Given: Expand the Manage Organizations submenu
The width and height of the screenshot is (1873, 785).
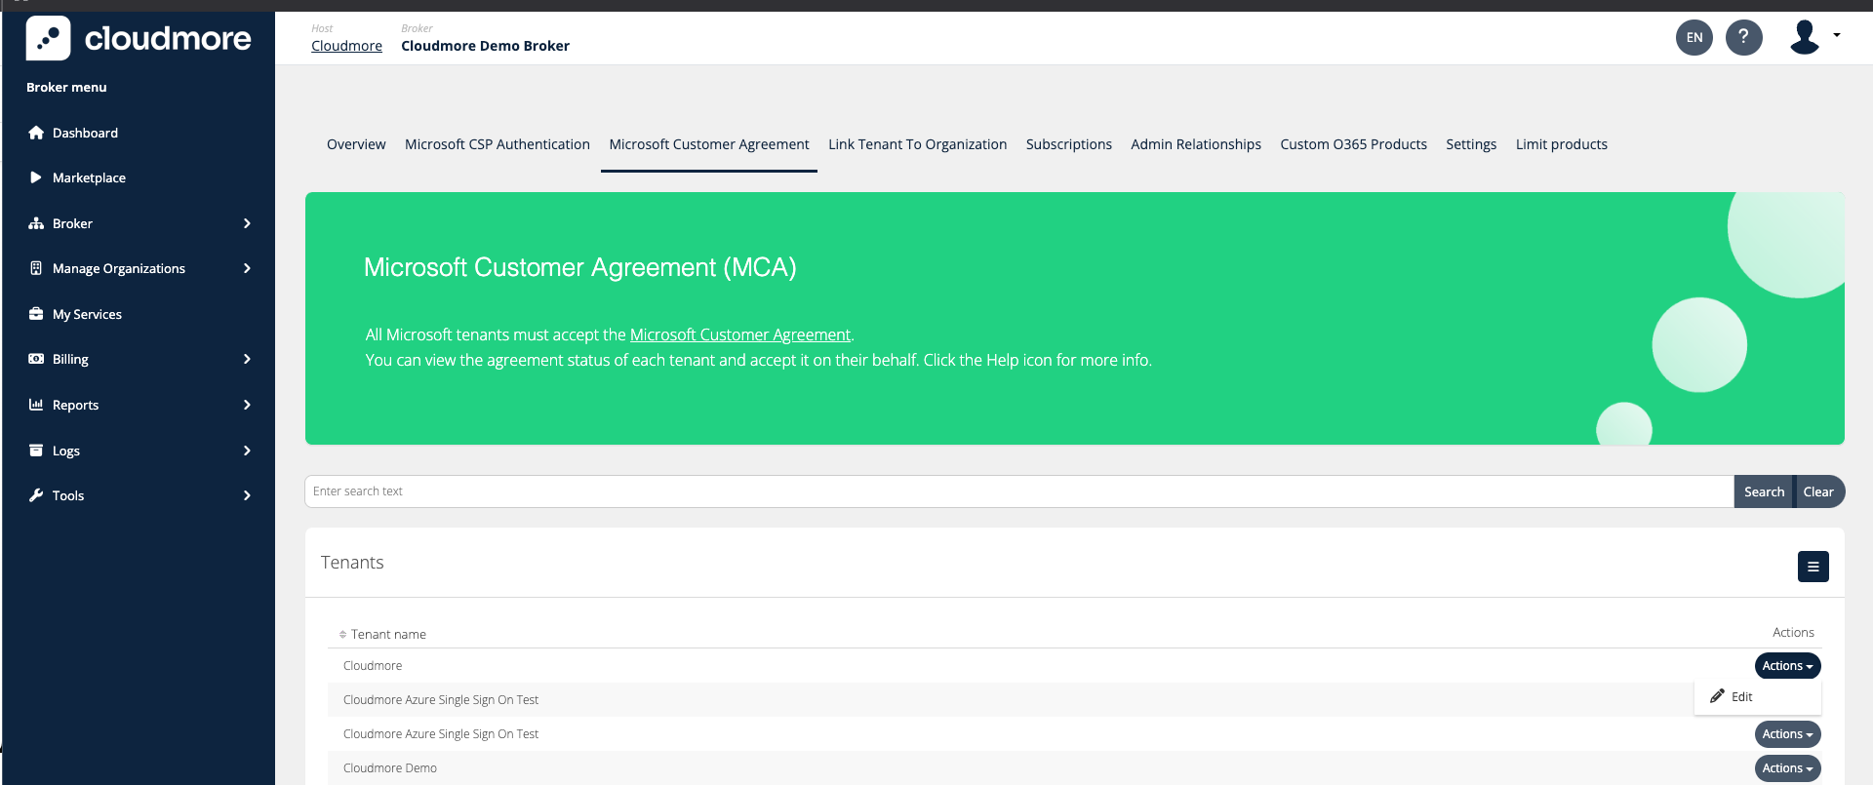Looking at the screenshot, I should [x=247, y=268].
